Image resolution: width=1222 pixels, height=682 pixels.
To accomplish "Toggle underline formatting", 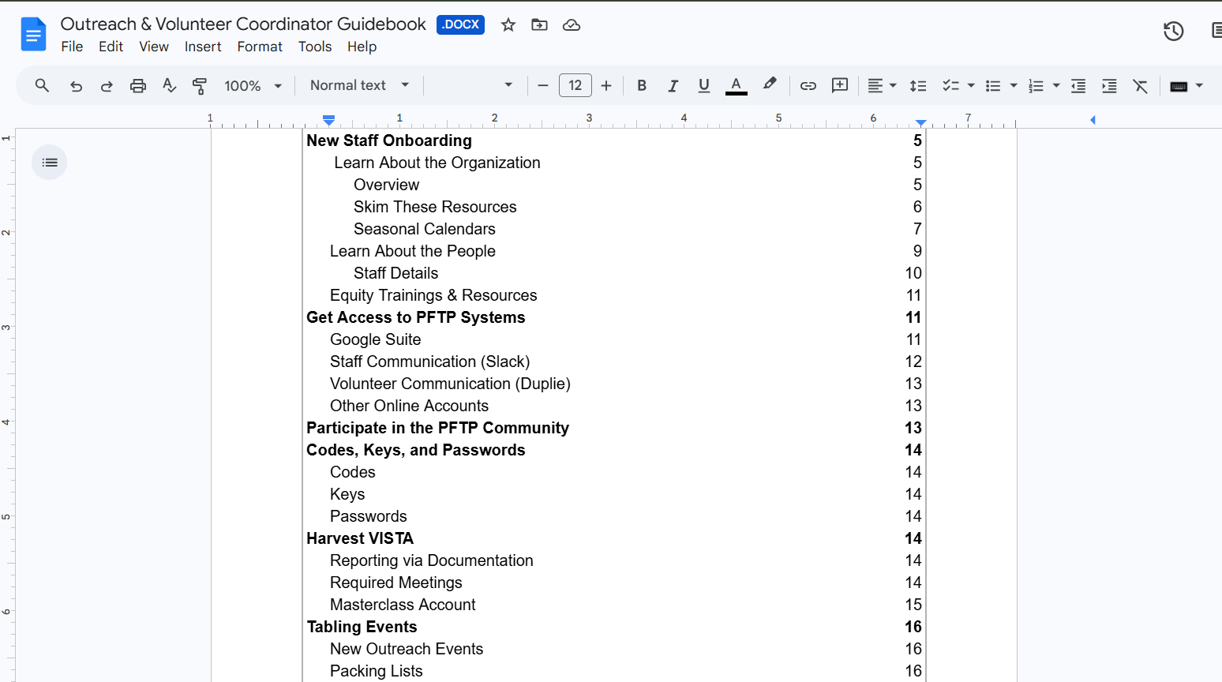I will [703, 85].
